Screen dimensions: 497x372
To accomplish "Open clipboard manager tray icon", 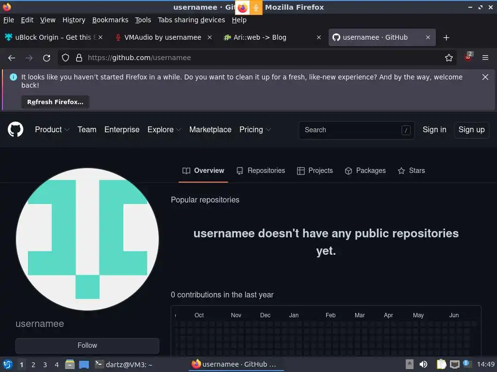I will click(x=441, y=364).
